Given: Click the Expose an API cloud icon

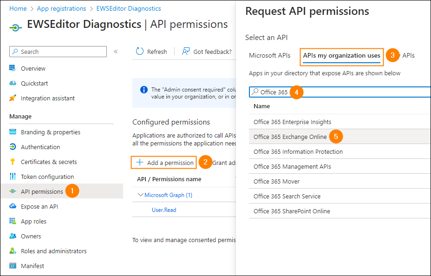Looking at the screenshot, I should point(13,206).
